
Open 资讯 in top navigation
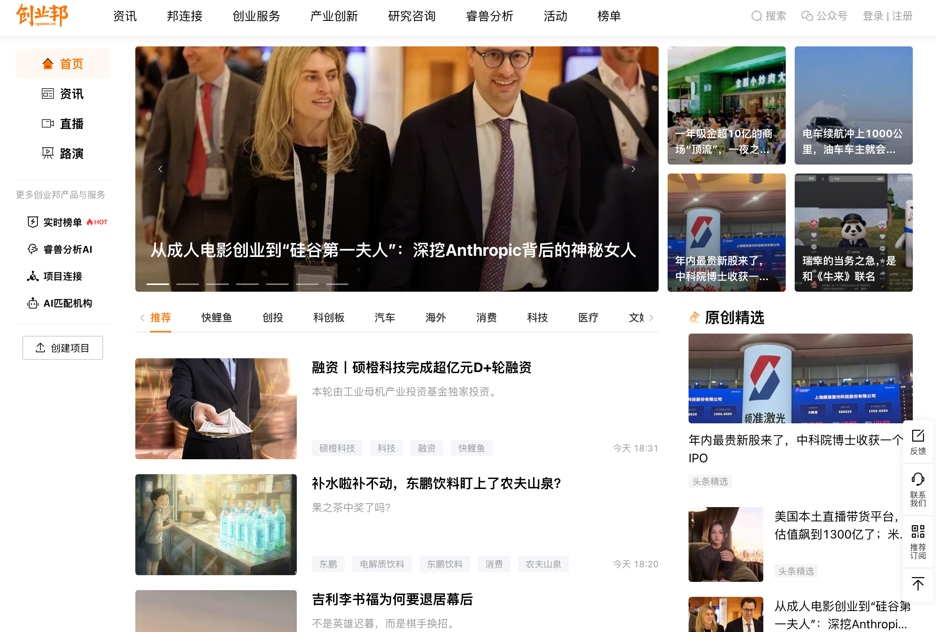point(125,16)
